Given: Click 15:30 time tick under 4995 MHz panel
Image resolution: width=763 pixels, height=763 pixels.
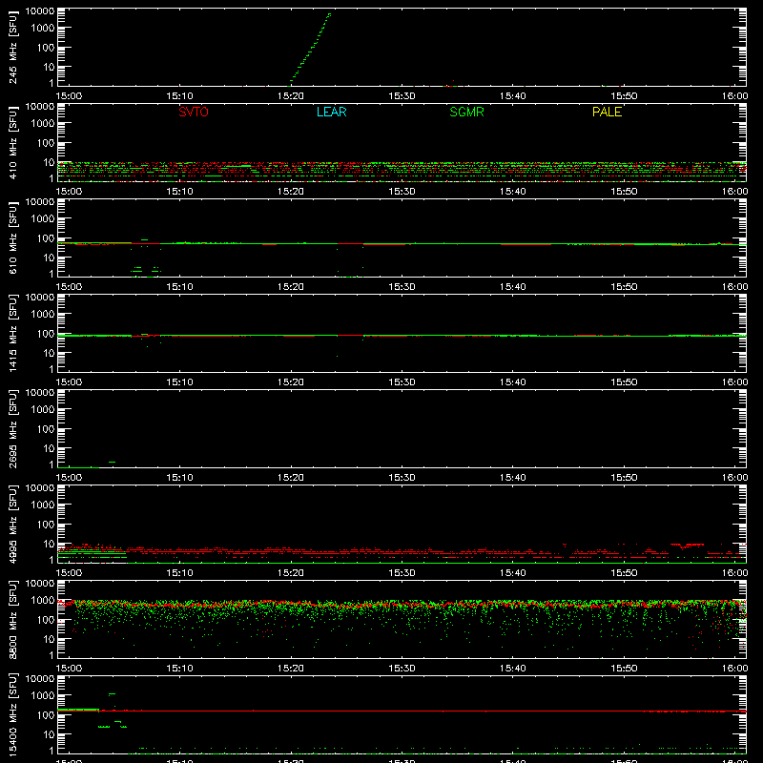Looking at the screenshot, I should [x=402, y=573].
